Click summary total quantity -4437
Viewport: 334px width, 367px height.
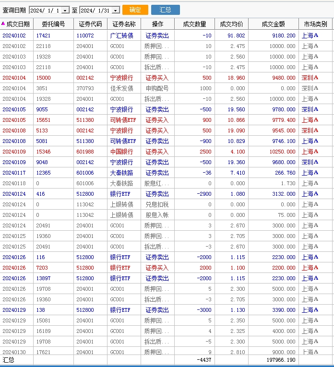tap(204, 360)
